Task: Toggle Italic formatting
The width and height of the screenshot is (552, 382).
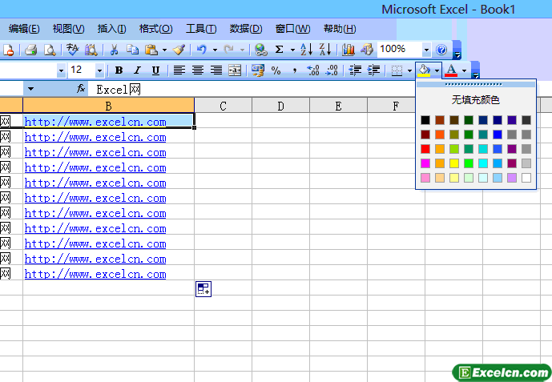Action: 137,70
